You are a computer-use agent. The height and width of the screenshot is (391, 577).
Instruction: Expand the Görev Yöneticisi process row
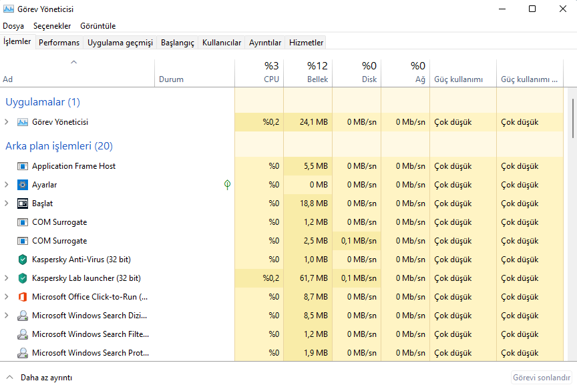[7, 122]
